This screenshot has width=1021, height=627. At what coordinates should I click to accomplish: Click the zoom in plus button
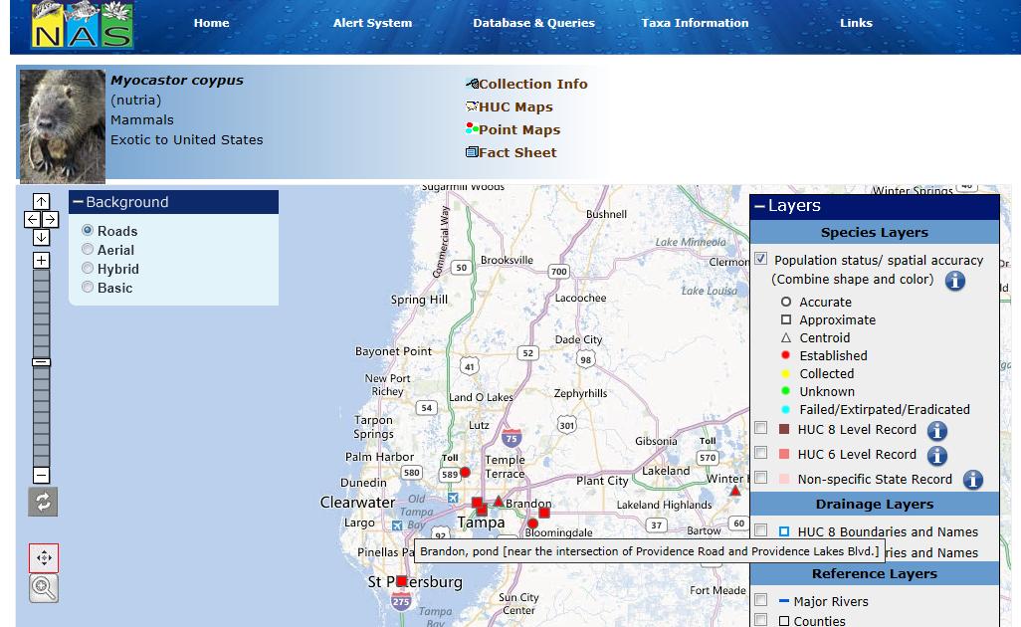pos(41,261)
